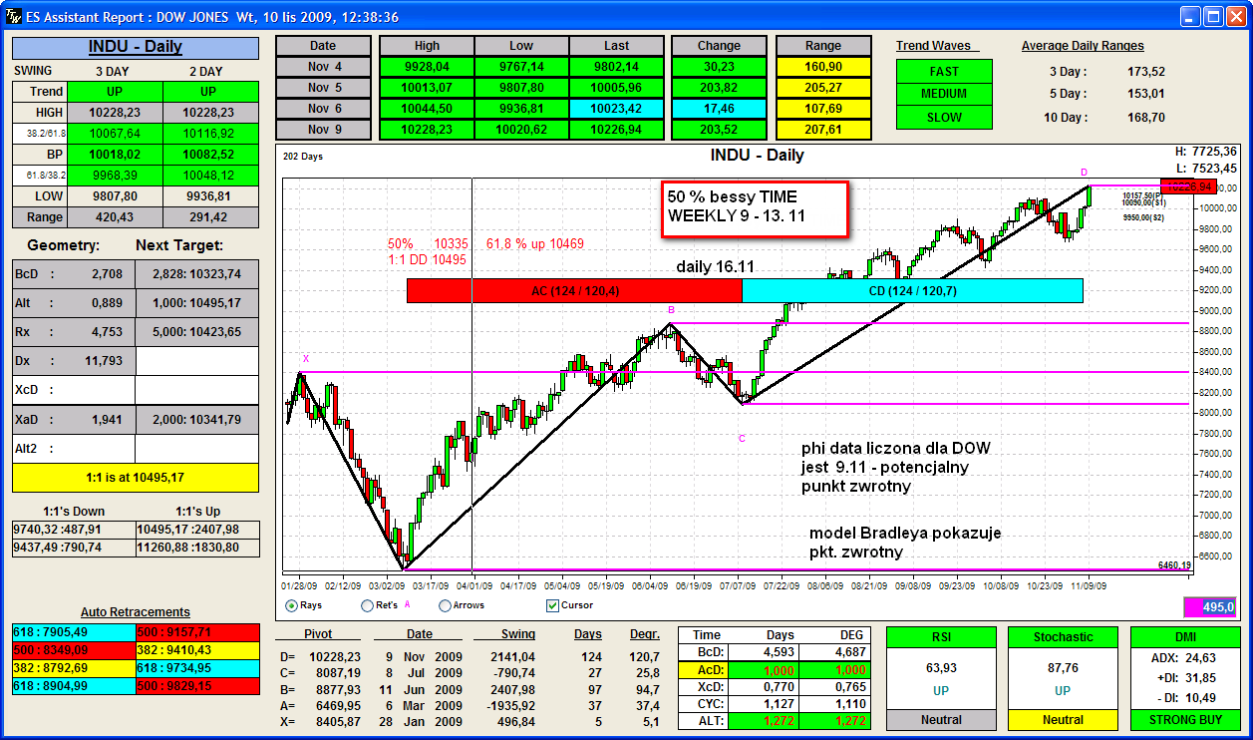Image resolution: width=1253 pixels, height=740 pixels.
Task: Click the FAST trend wave button
Action: tap(944, 71)
